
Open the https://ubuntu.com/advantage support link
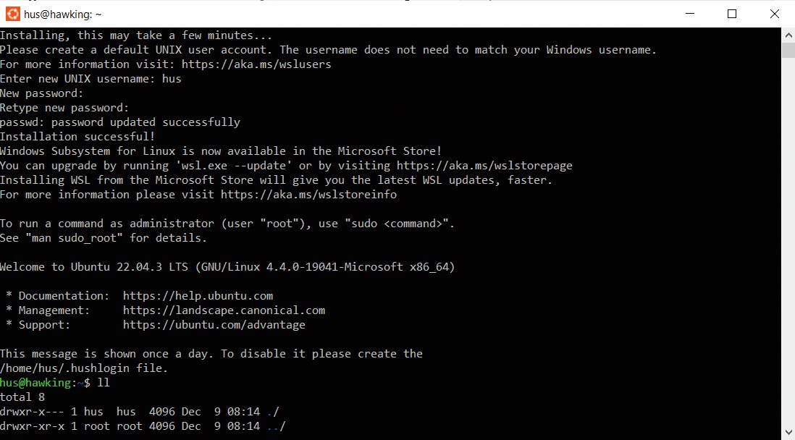[214, 325]
